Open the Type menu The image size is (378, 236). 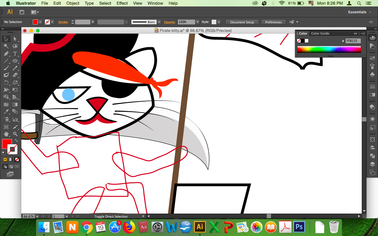click(x=89, y=3)
